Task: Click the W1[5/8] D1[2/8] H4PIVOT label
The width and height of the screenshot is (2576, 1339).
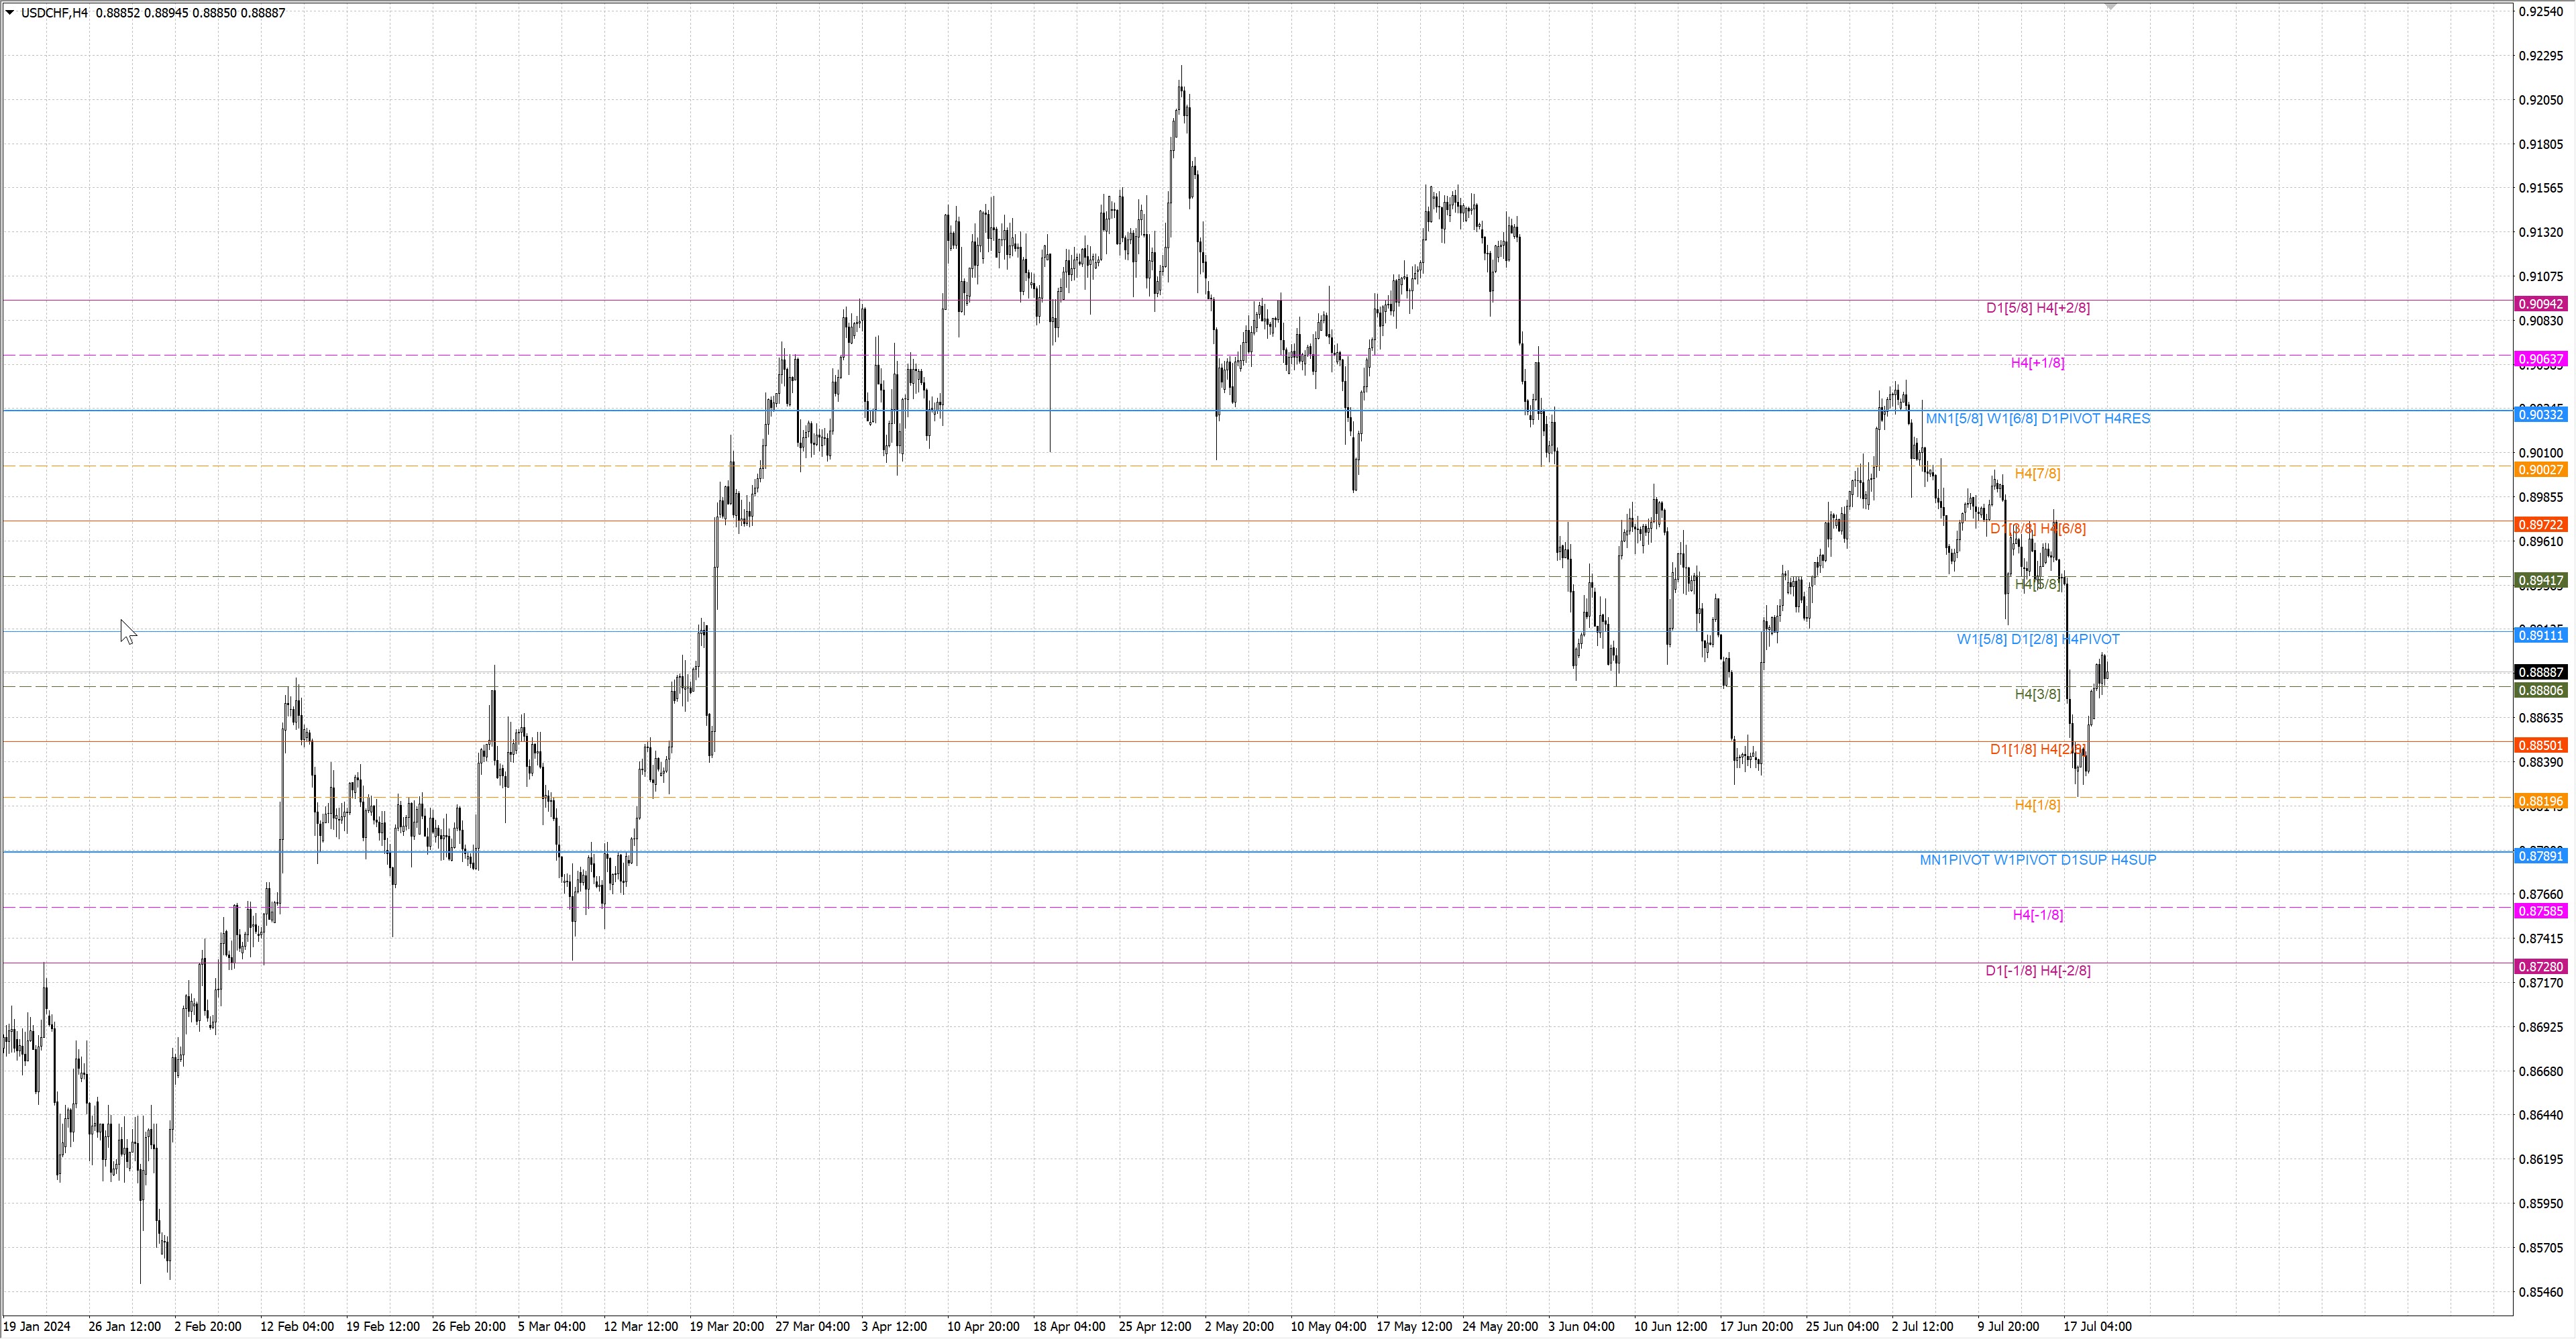Action: click(2037, 639)
